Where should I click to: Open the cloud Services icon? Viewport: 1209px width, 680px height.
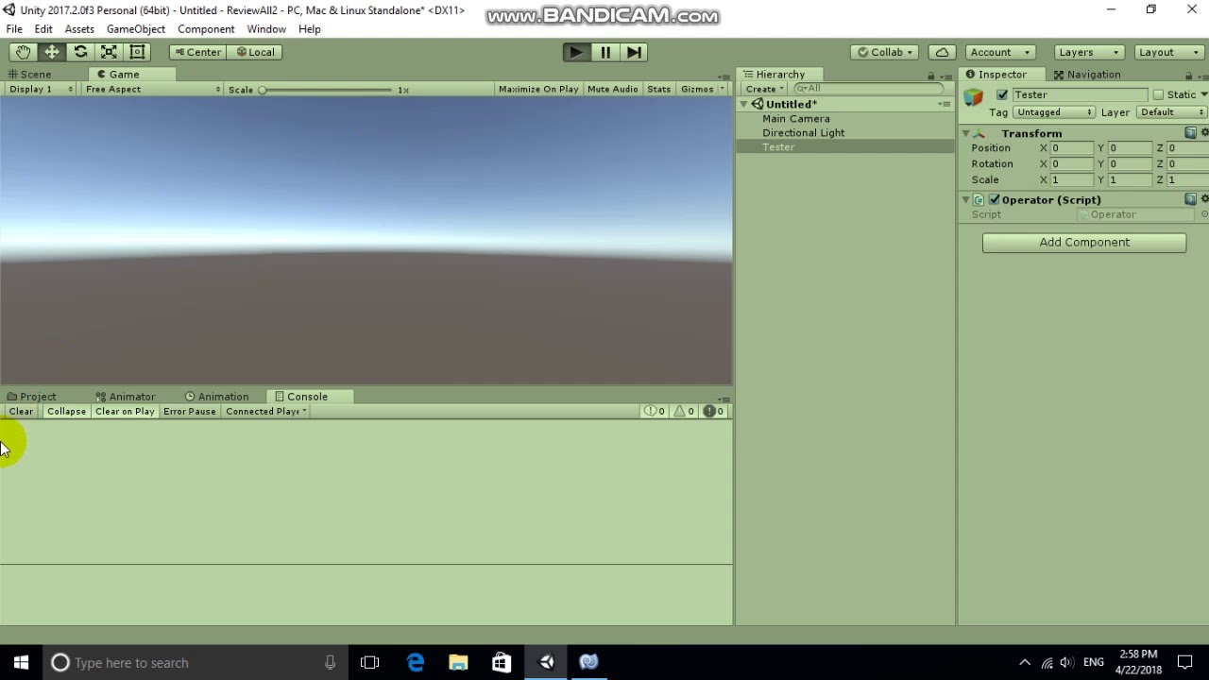[x=942, y=52]
